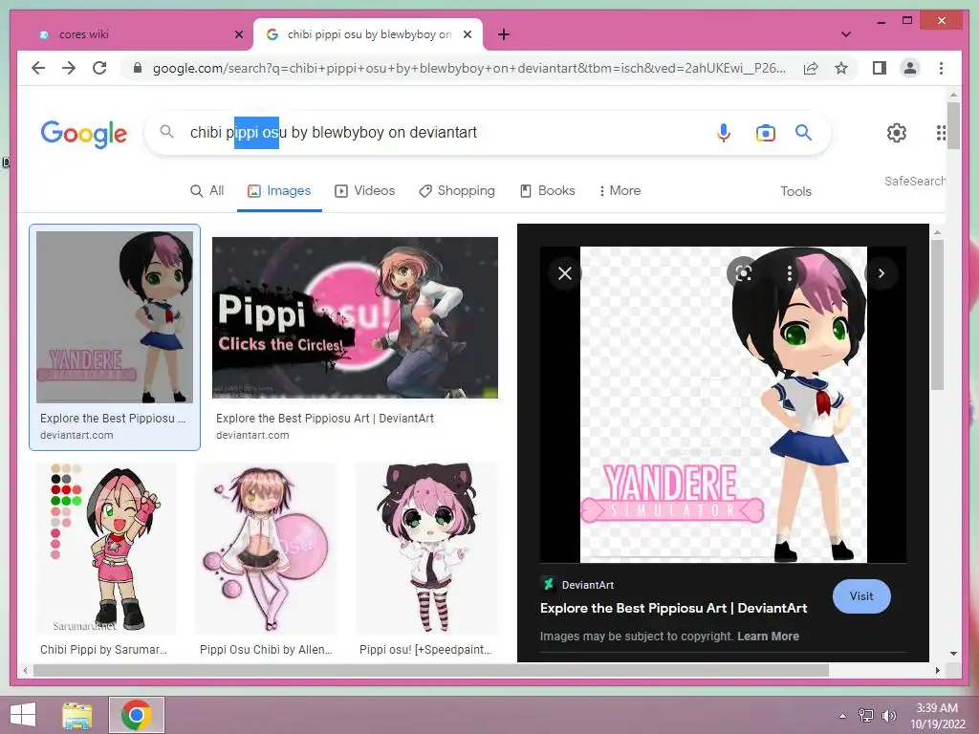Image resolution: width=979 pixels, height=734 pixels.
Task: Open the taskbar clock and date
Action: tap(937, 716)
